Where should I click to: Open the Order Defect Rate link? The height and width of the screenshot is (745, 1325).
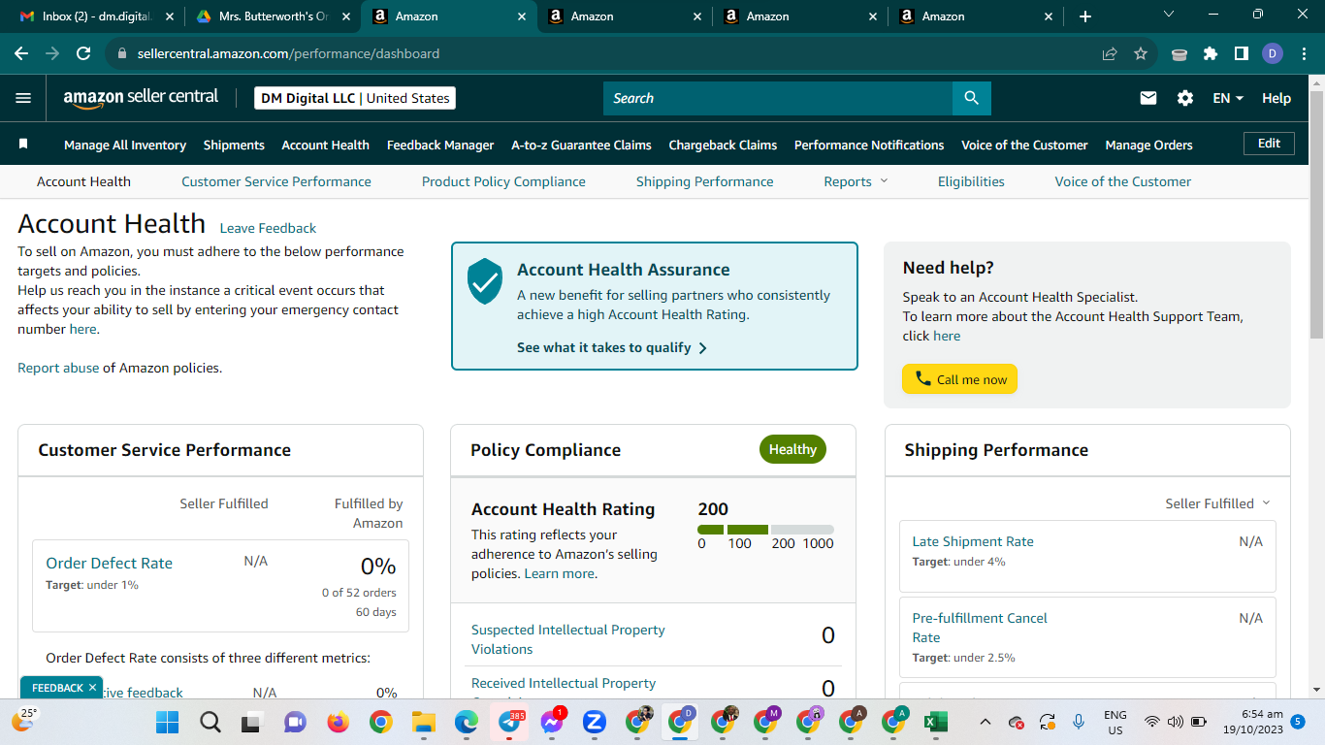[109, 563]
